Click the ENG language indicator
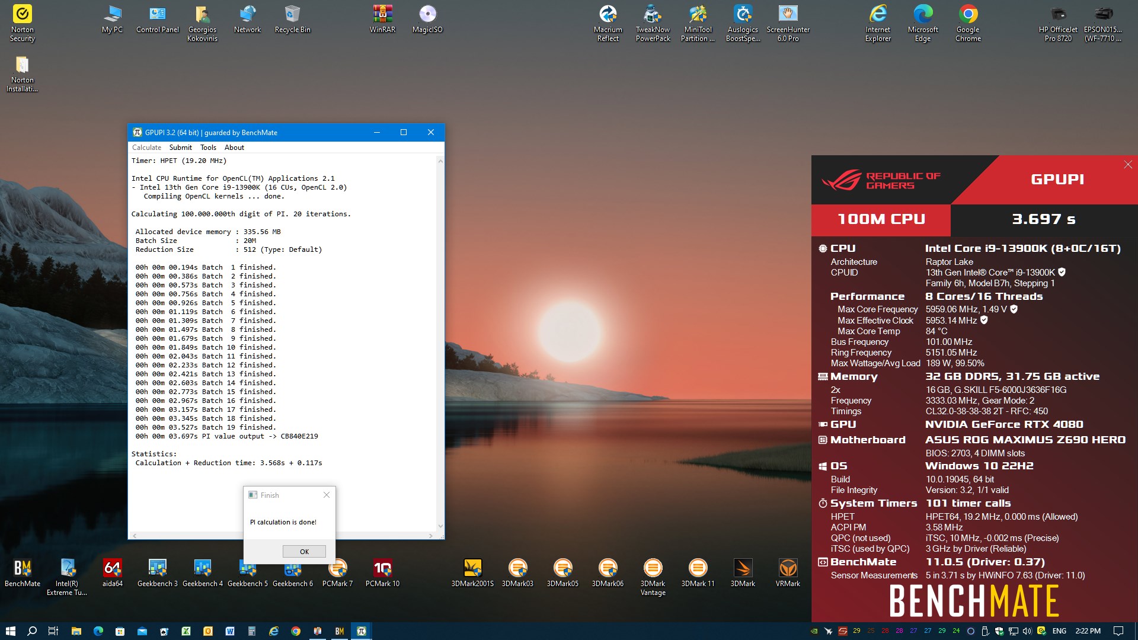The height and width of the screenshot is (640, 1138). click(1059, 631)
